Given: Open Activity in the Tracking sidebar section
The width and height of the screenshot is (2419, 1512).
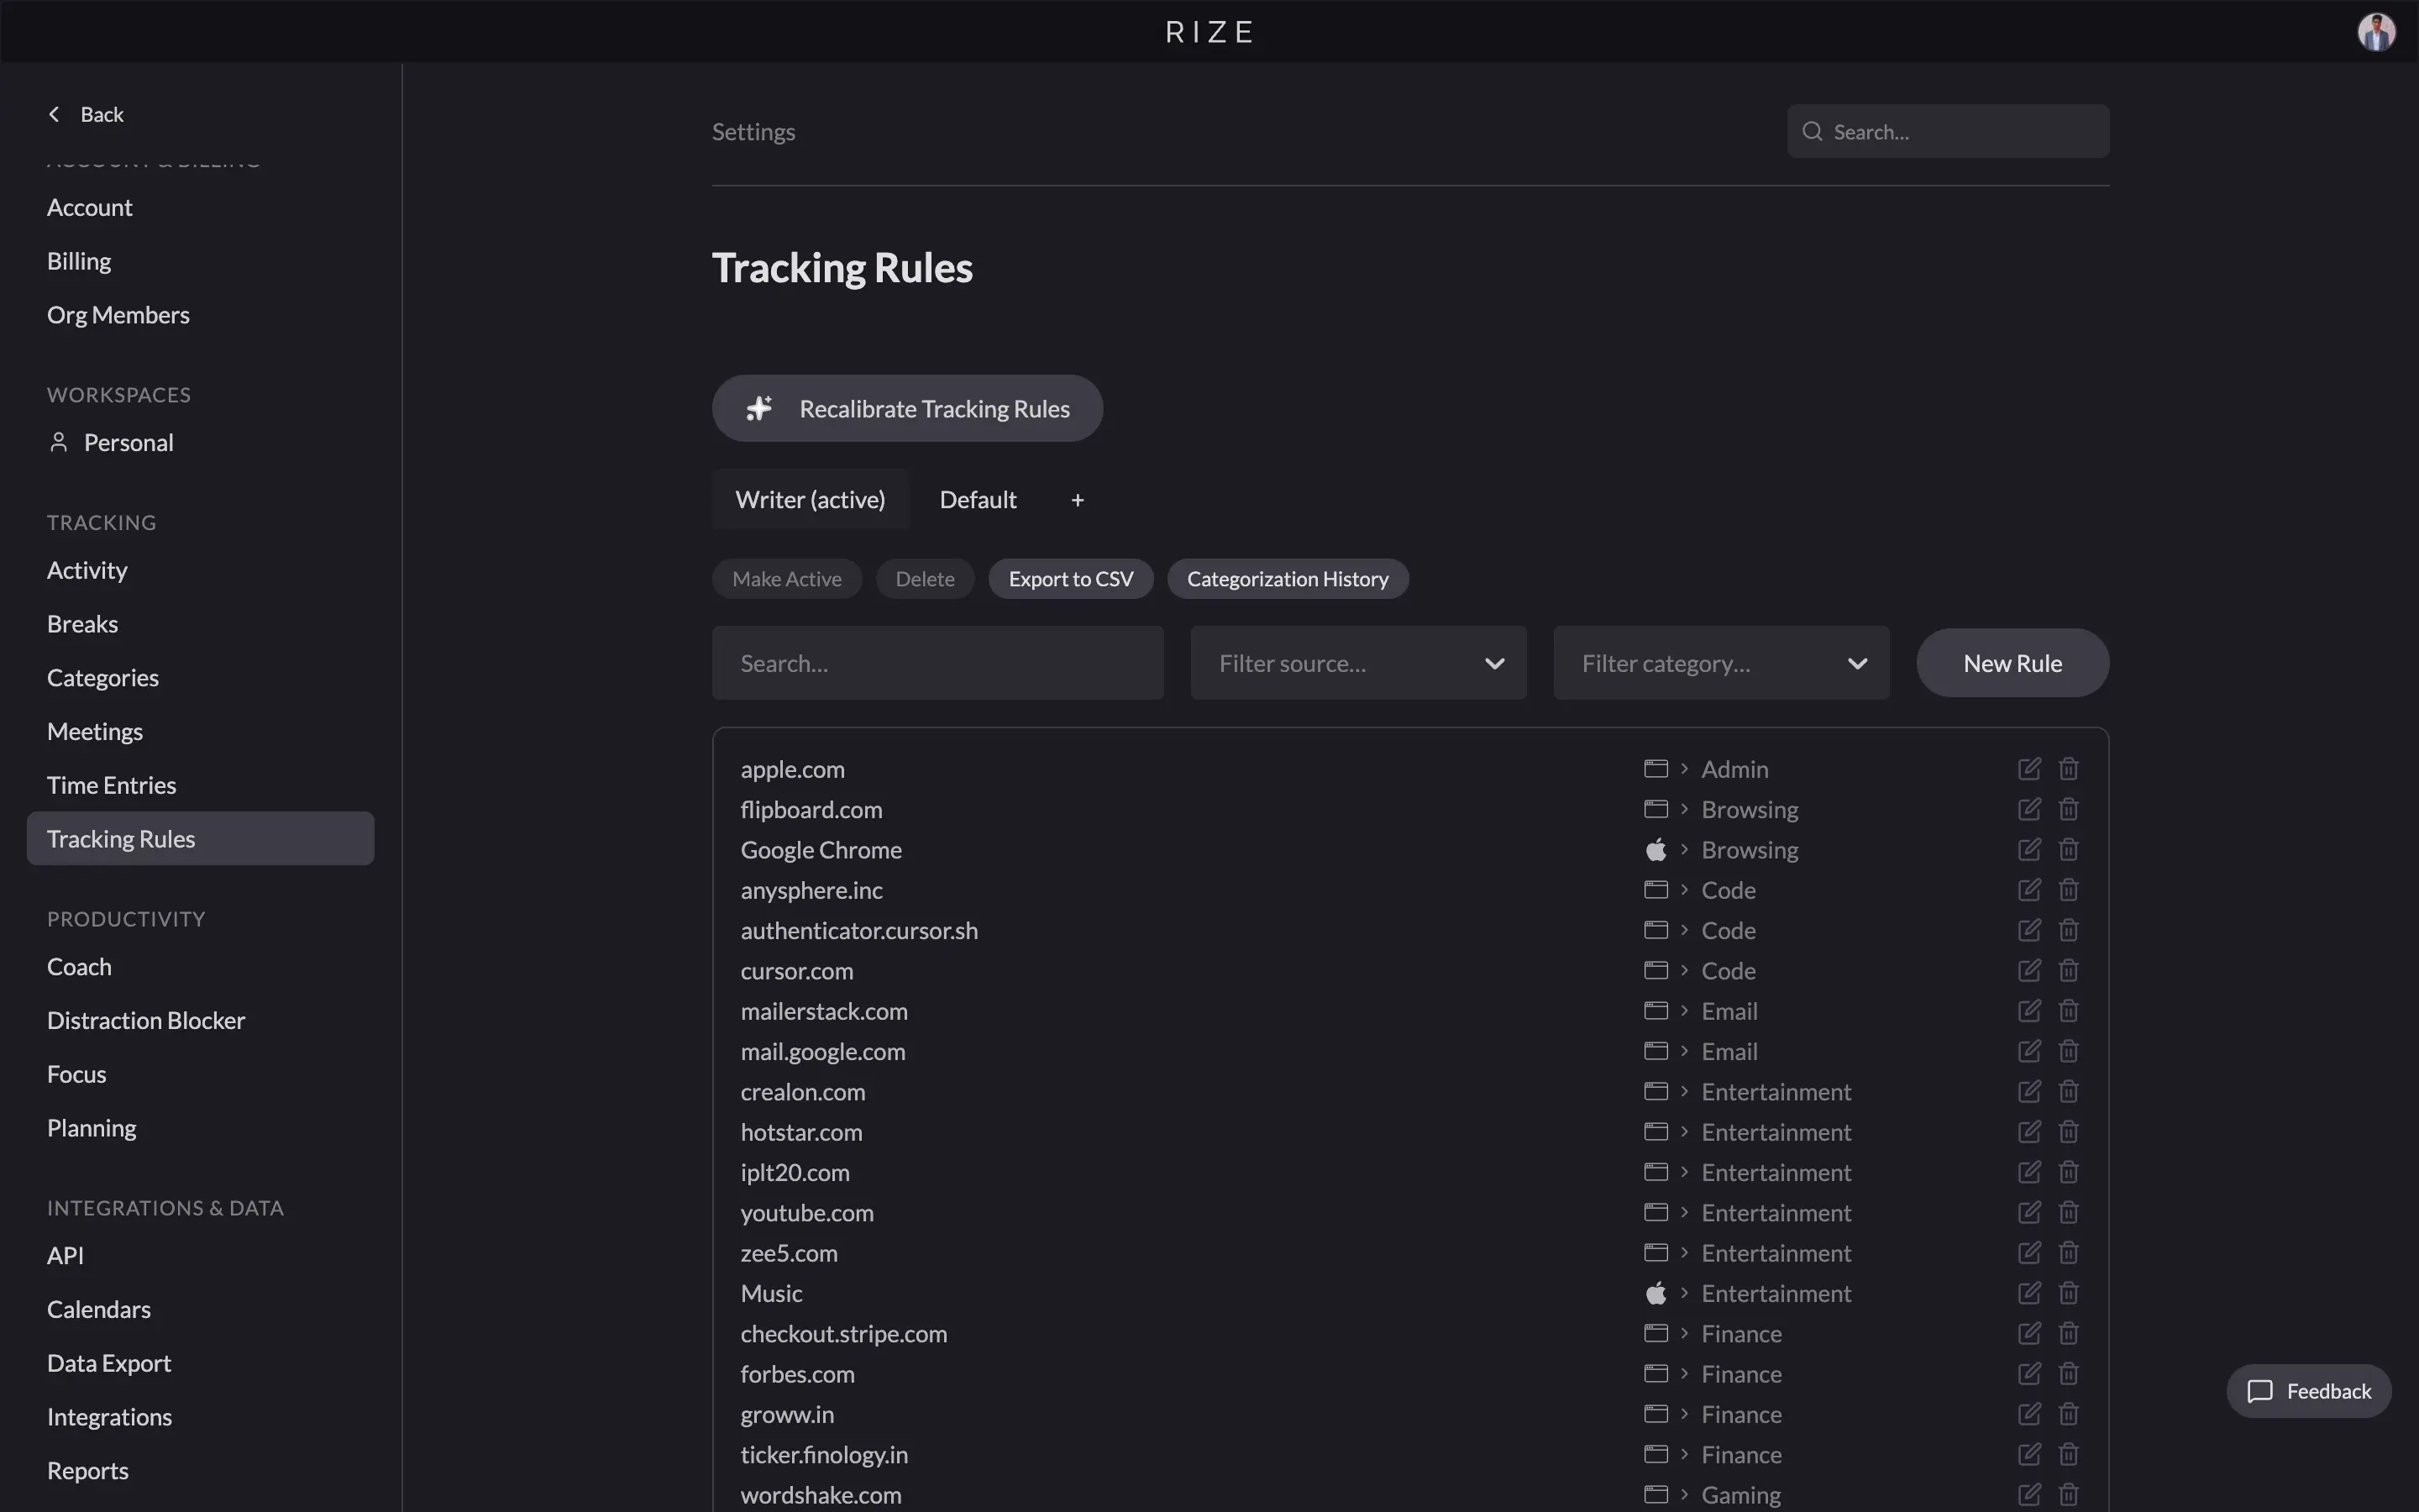Looking at the screenshot, I should click(87, 570).
